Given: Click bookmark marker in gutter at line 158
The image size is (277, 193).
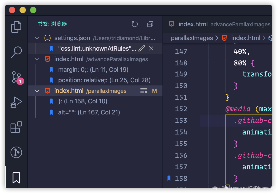Looking at the screenshot, I should 169,178.
